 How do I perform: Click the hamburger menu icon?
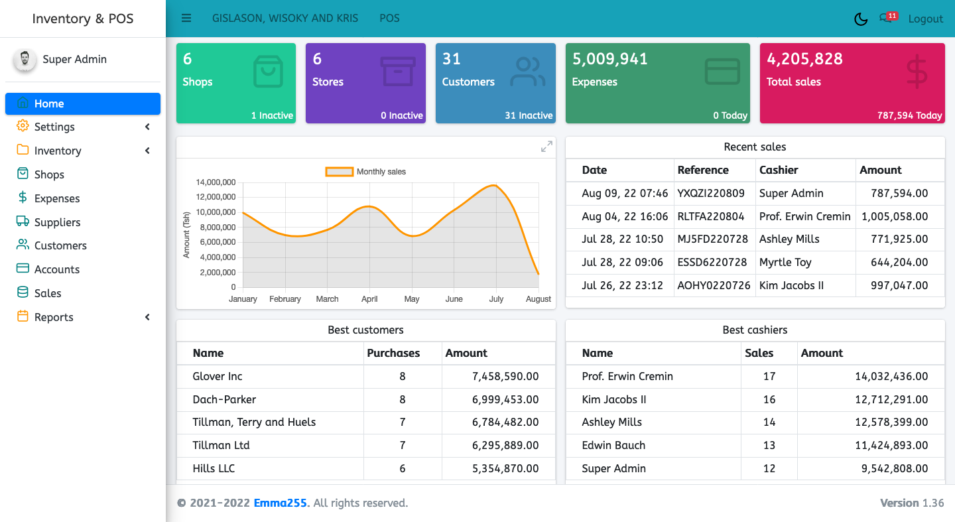(x=186, y=19)
